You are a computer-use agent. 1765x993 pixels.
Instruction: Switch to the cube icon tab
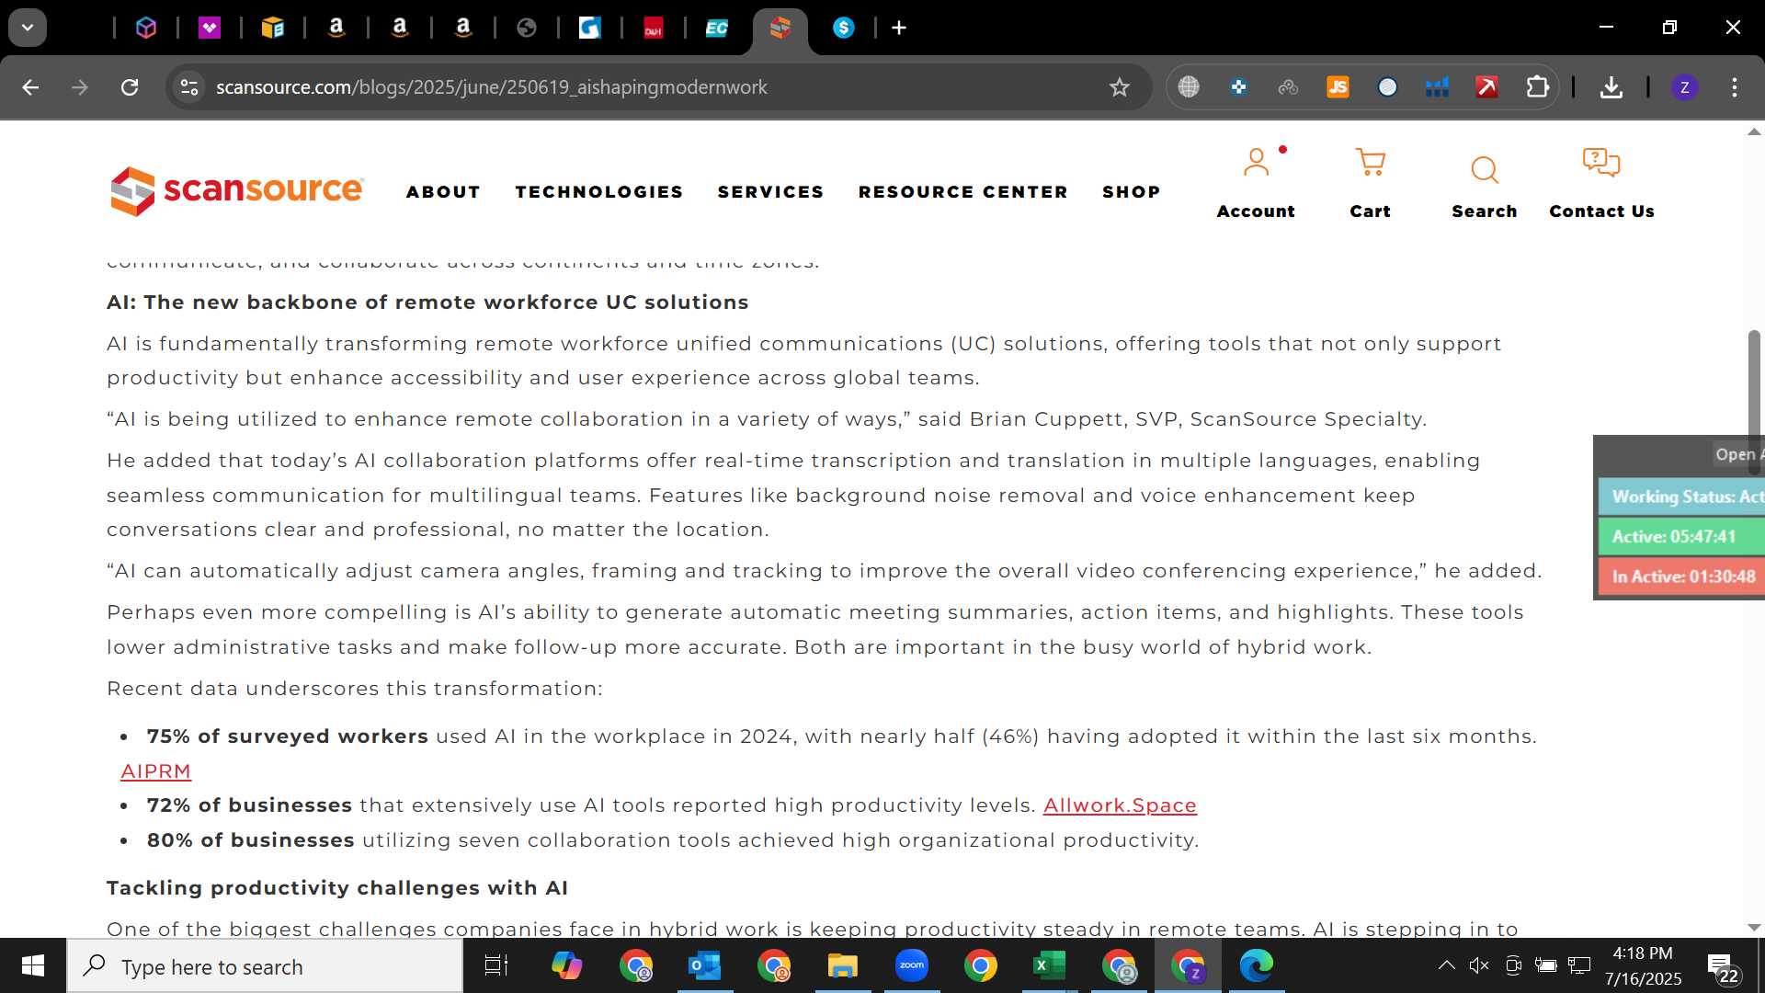click(146, 28)
